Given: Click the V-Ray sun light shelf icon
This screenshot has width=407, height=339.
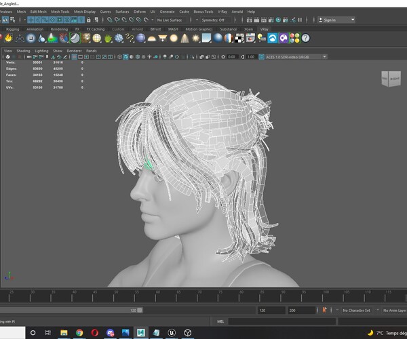Looking at the screenshot, I should 195,38.
